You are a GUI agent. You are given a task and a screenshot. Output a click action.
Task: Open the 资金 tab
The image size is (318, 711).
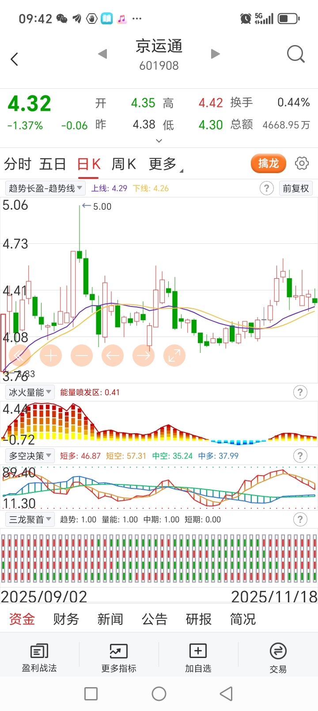coord(22,619)
